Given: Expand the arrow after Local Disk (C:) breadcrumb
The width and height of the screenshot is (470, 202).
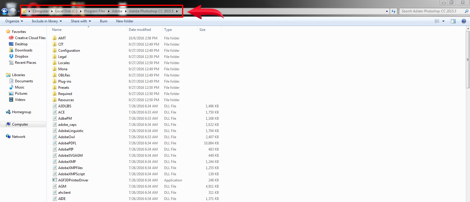Looking at the screenshot, I should (81, 11).
